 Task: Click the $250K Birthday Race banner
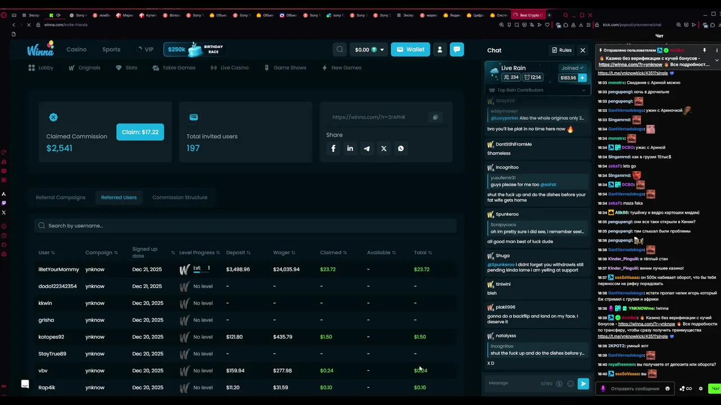(x=195, y=49)
